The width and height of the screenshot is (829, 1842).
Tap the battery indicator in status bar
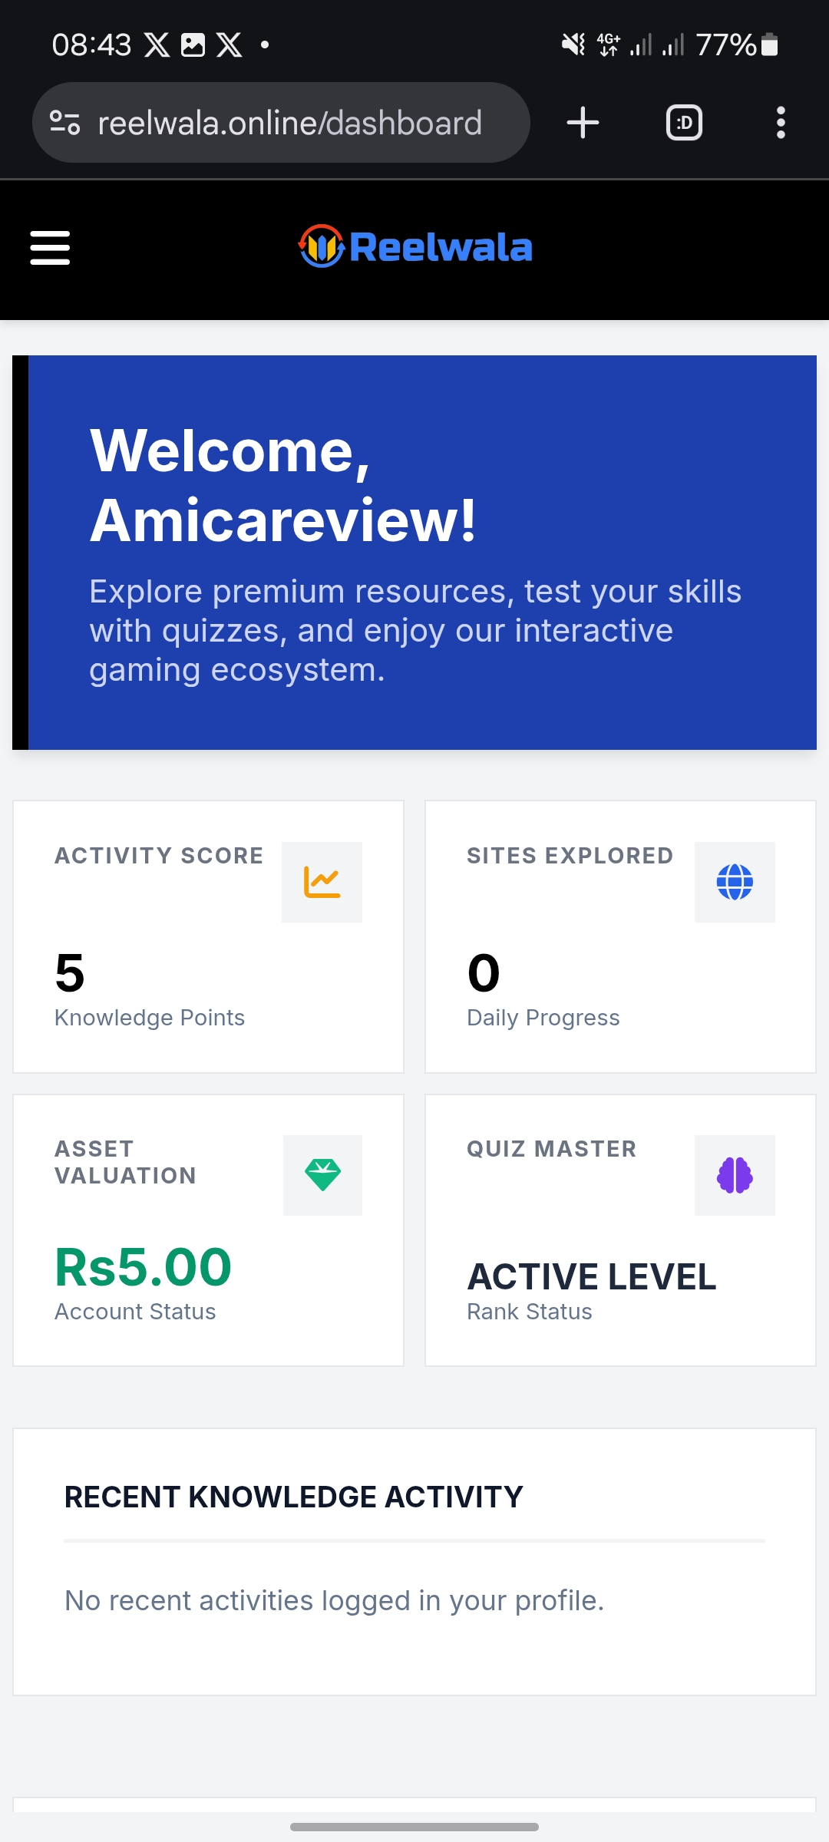coord(769,45)
